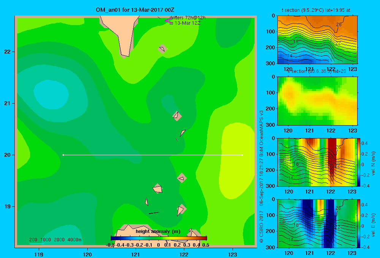Click the 'vel. E (m/s)' color bar
380x258 pixels.
pos(359,223)
